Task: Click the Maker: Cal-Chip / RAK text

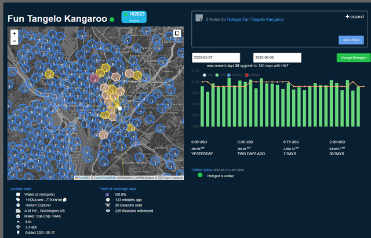Action: (42, 216)
